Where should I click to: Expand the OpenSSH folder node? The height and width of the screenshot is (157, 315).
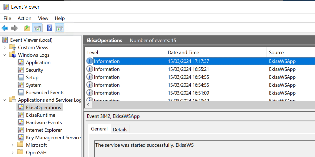click(x=13, y=153)
